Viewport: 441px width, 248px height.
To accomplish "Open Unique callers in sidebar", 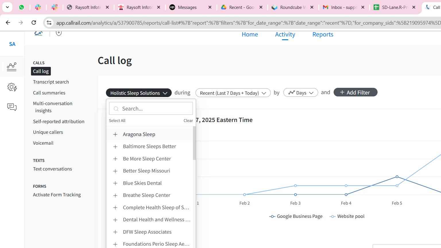I will [48, 132].
